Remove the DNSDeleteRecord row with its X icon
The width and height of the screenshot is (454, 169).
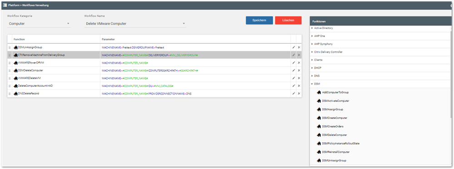pyautogui.click(x=299, y=94)
